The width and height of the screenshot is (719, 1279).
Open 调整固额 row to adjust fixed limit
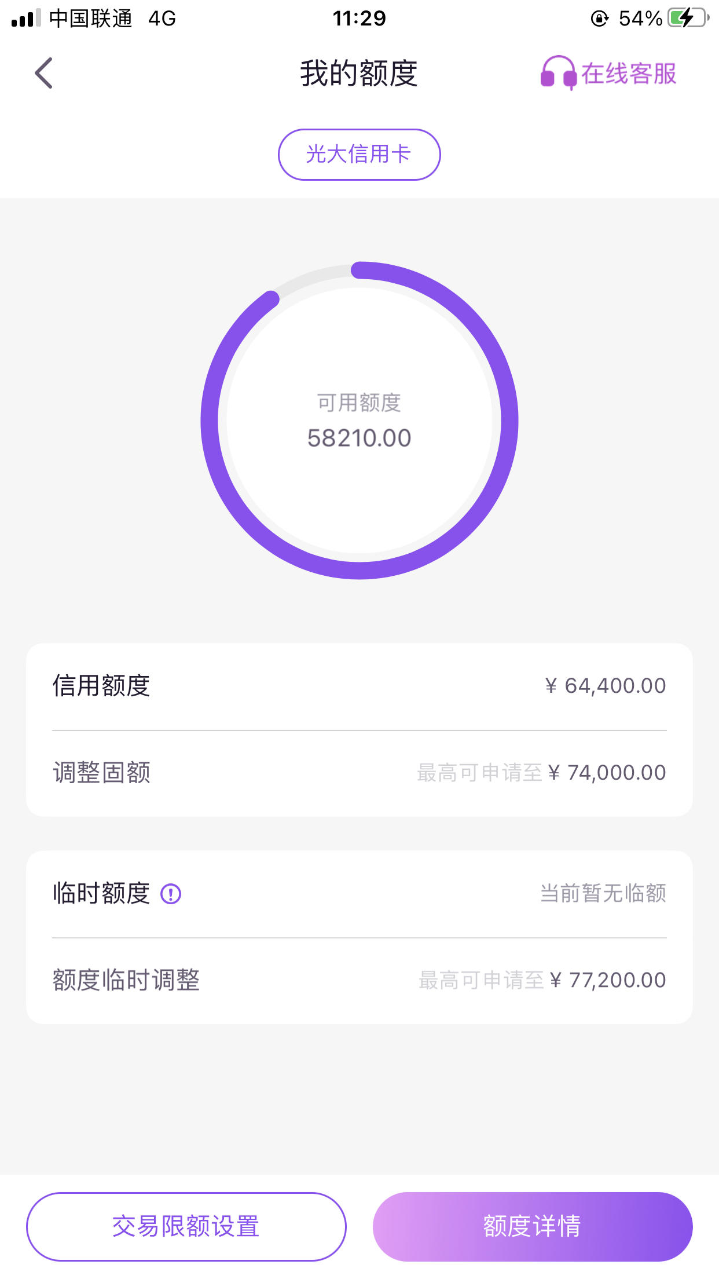point(359,773)
